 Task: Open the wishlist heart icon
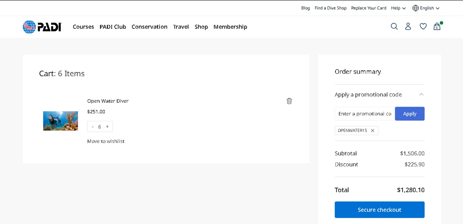click(423, 27)
